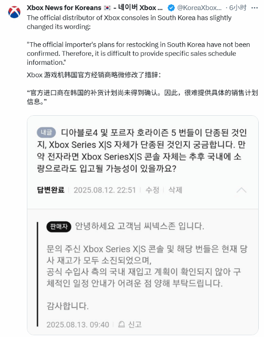Click the Chinese translation starting with Xbox 游戏机
This screenshot has height=337, width=264.
94,75
